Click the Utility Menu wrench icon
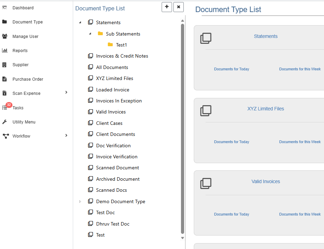Viewport: 324px width, 249px height. [x=4, y=122]
